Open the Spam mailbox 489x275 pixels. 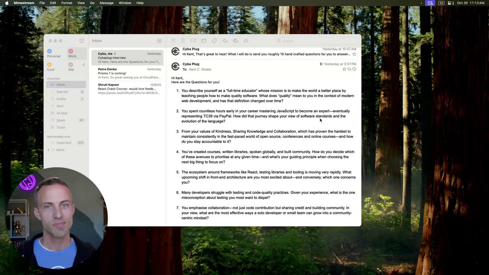click(x=66, y=120)
